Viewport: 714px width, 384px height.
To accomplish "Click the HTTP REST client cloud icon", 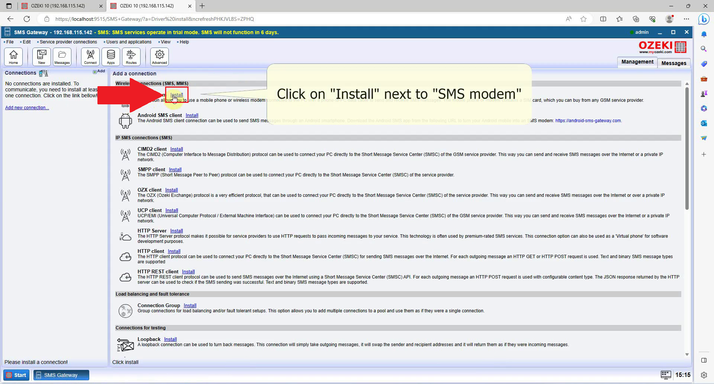I will point(125,277).
